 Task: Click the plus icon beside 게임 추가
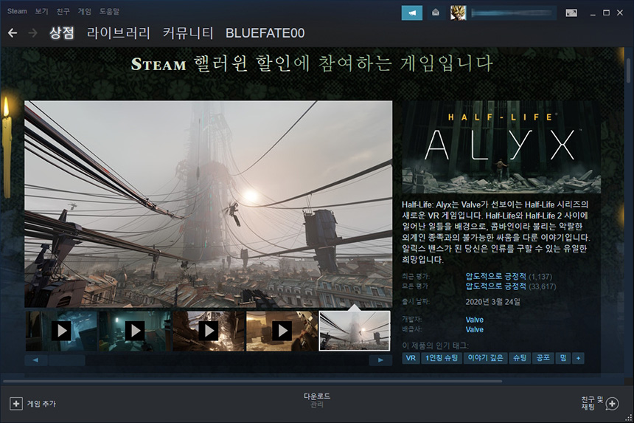point(15,404)
